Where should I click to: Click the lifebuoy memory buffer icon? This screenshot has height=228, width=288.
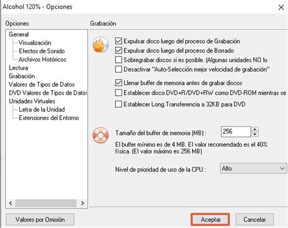(x=101, y=135)
